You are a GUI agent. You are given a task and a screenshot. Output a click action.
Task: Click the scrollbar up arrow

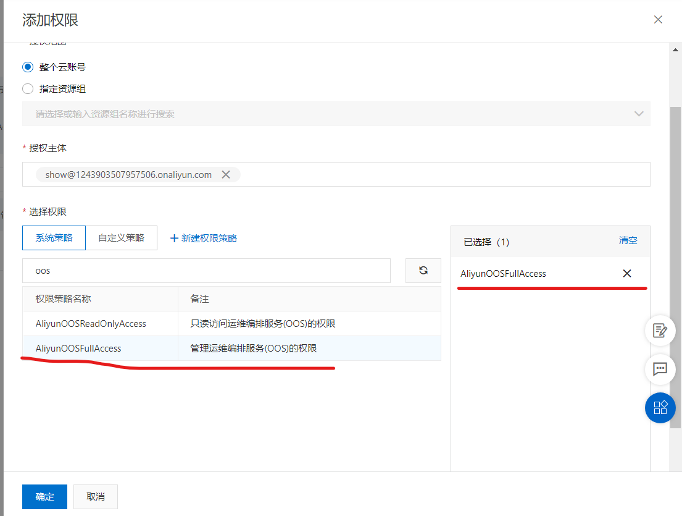675,50
